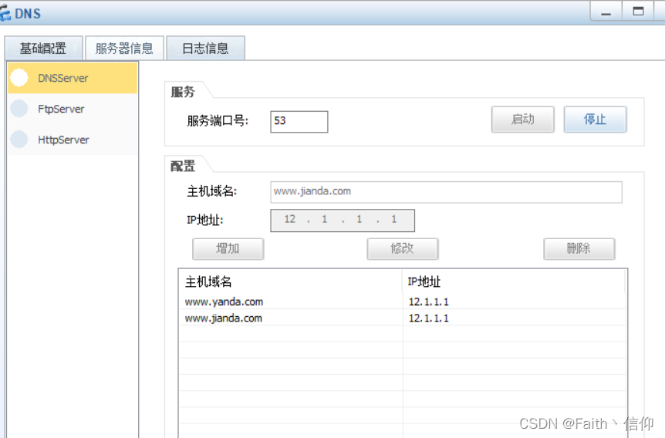Viewport: 665px width, 438px height.
Task: Choose HttpServer in the server list
Action: [x=73, y=140]
